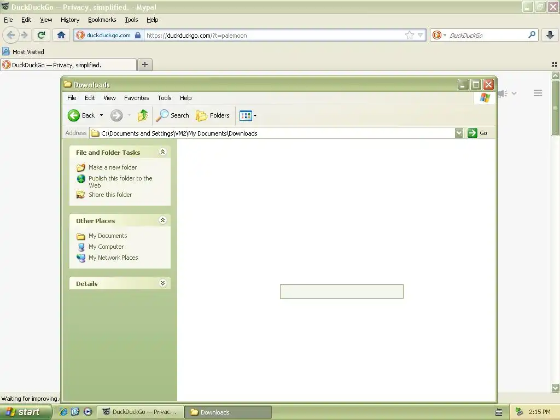Launch Internet Explorer from quick launch
The height and width of the screenshot is (420, 560).
coord(63,412)
